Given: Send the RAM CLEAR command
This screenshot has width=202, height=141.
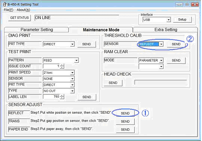Looking at the screenshot, I should point(176,60).
